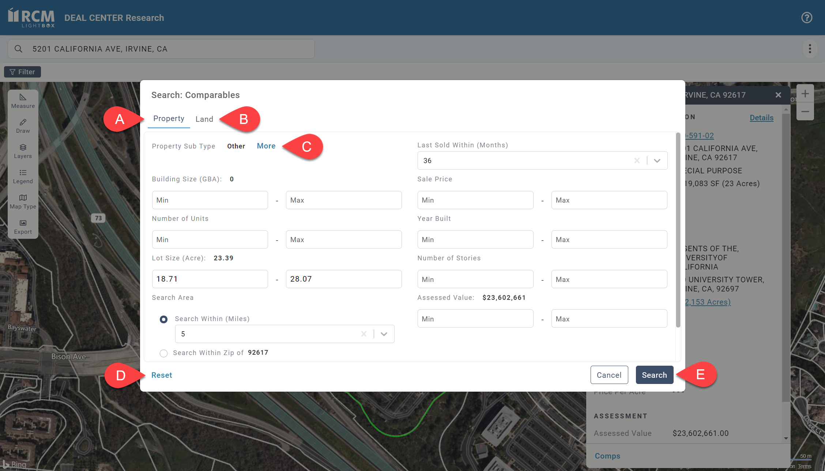Viewport: 825px width, 471px height.
Task: Zoom in the map with plus
Action: point(805,94)
